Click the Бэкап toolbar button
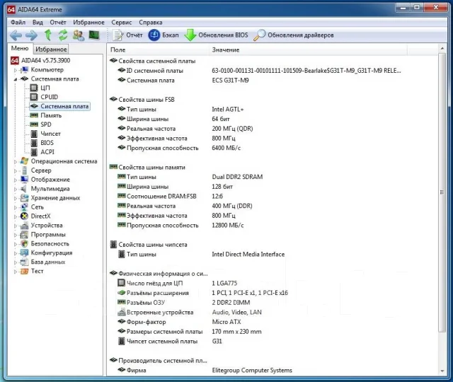 [x=164, y=35]
